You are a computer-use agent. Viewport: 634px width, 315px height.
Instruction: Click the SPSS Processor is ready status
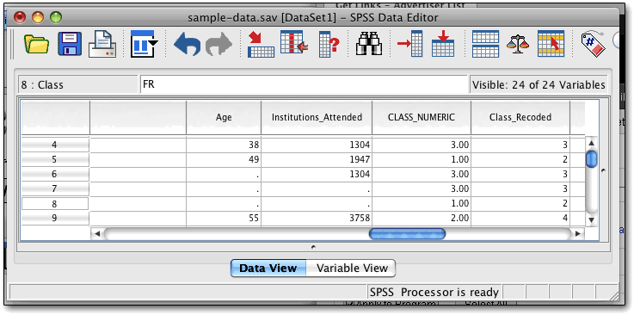coord(434,292)
